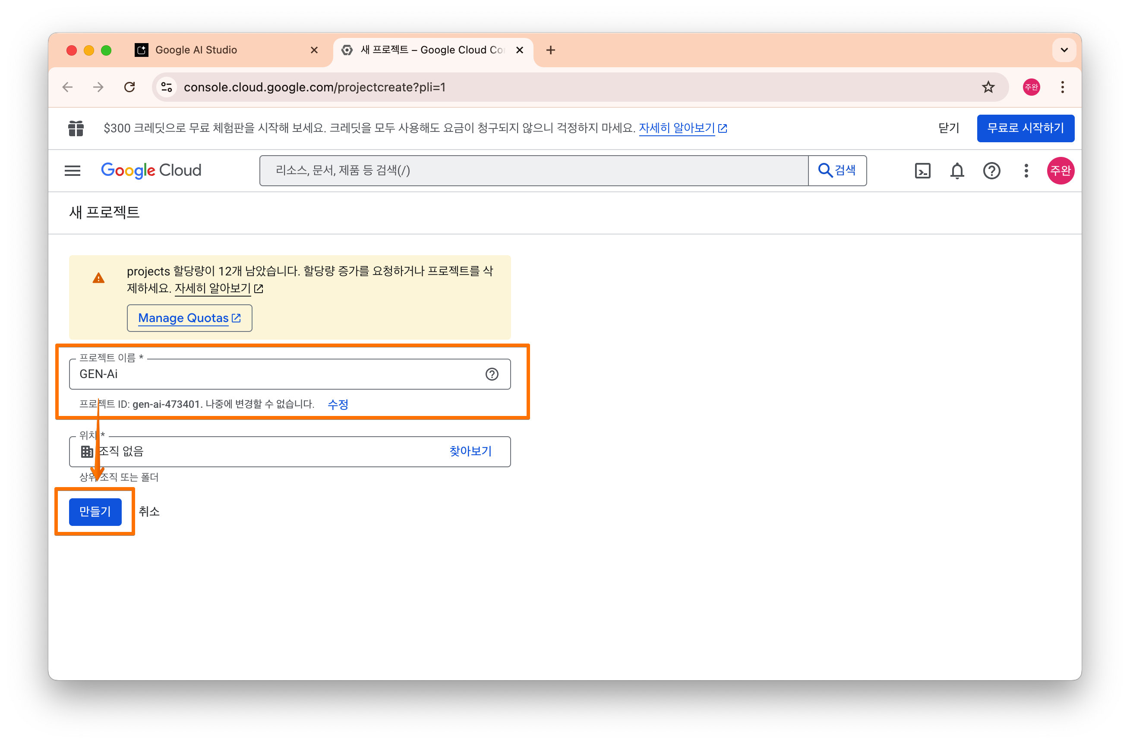Reload the page
The image size is (1130, 744).
(x=129, y=88)
